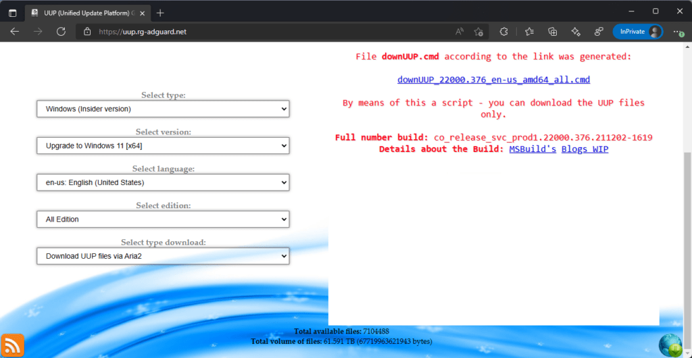The image size is (692, 358).
Task: Click the browser Forward arrow
Action: click(38, 31)
